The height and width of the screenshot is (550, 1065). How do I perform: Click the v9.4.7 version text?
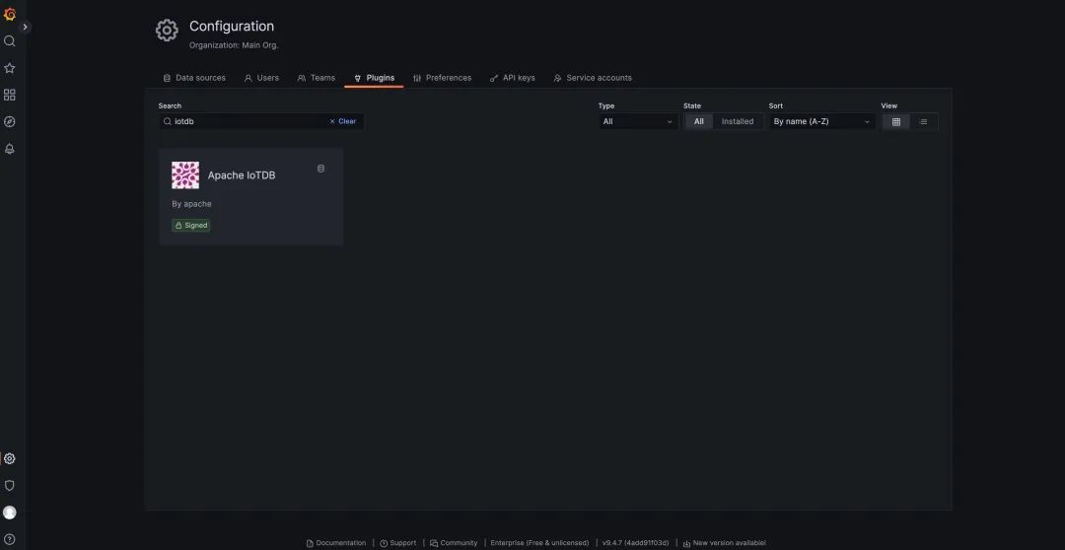coord(636,543)
